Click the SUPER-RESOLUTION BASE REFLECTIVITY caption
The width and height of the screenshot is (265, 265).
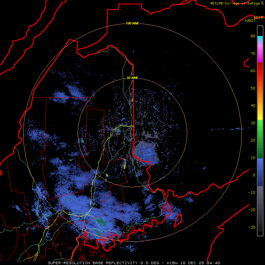93,263
